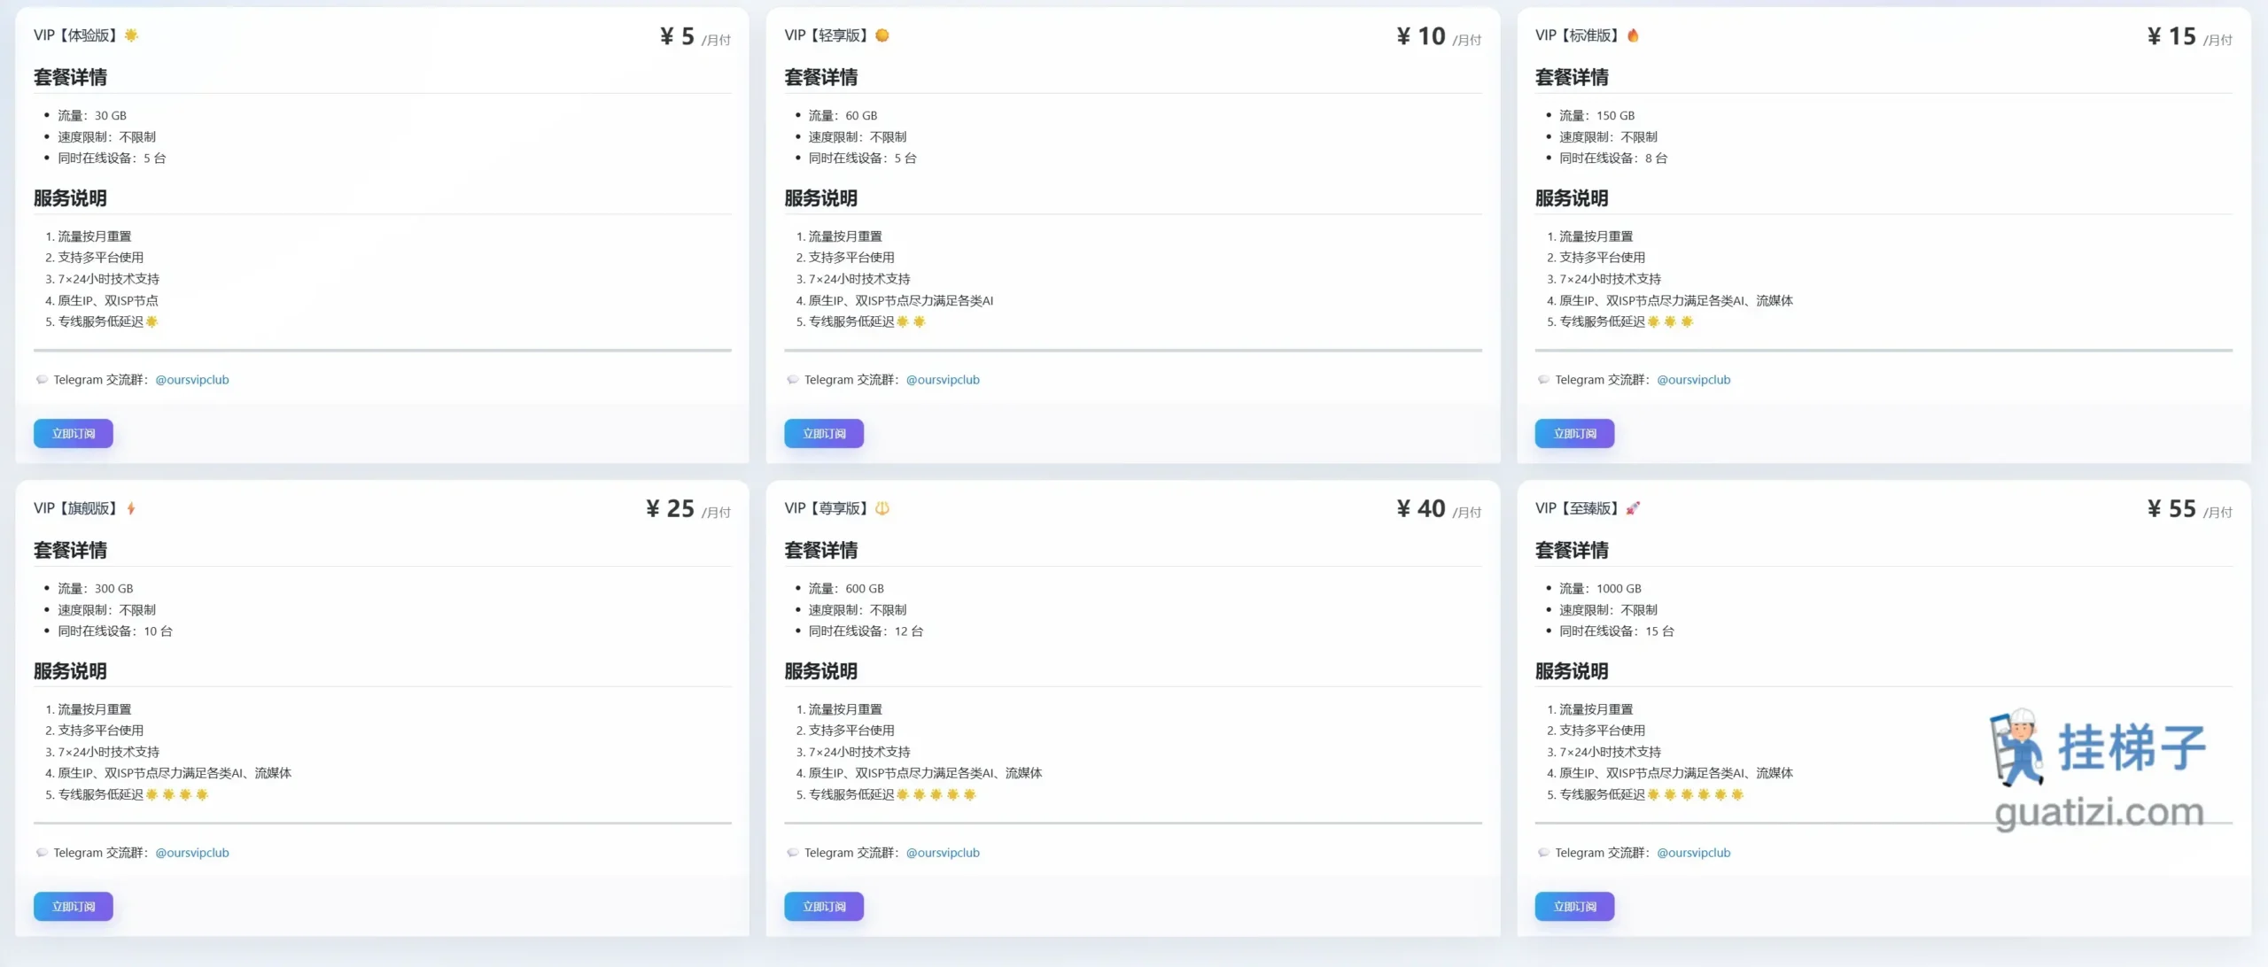Click the sun icon beside VIP【体验版】
The image size is (2268, 967).
click(131, 35)
